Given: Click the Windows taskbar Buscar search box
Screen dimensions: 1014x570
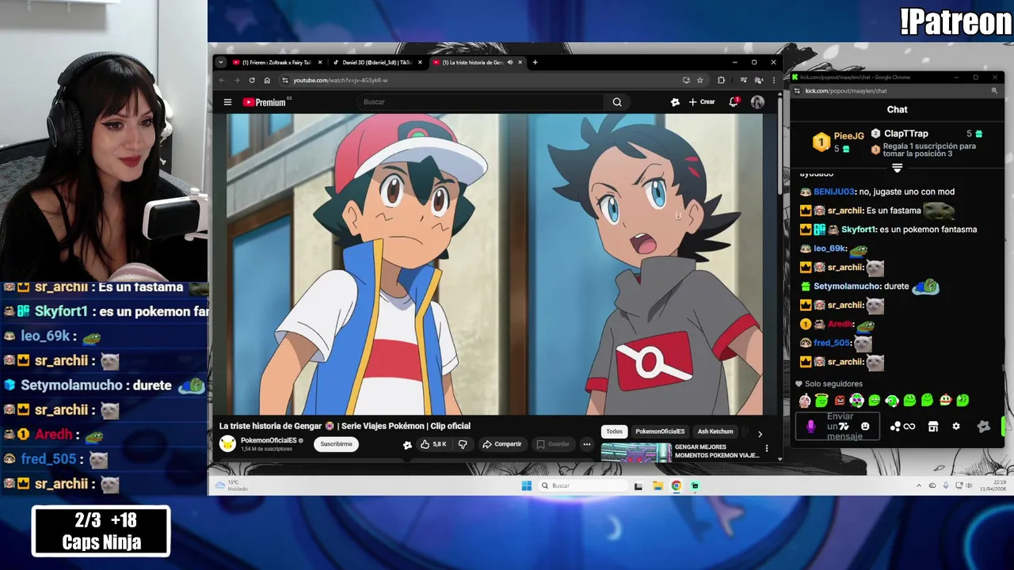Looking at the screenshot, I should click(584, 486).
